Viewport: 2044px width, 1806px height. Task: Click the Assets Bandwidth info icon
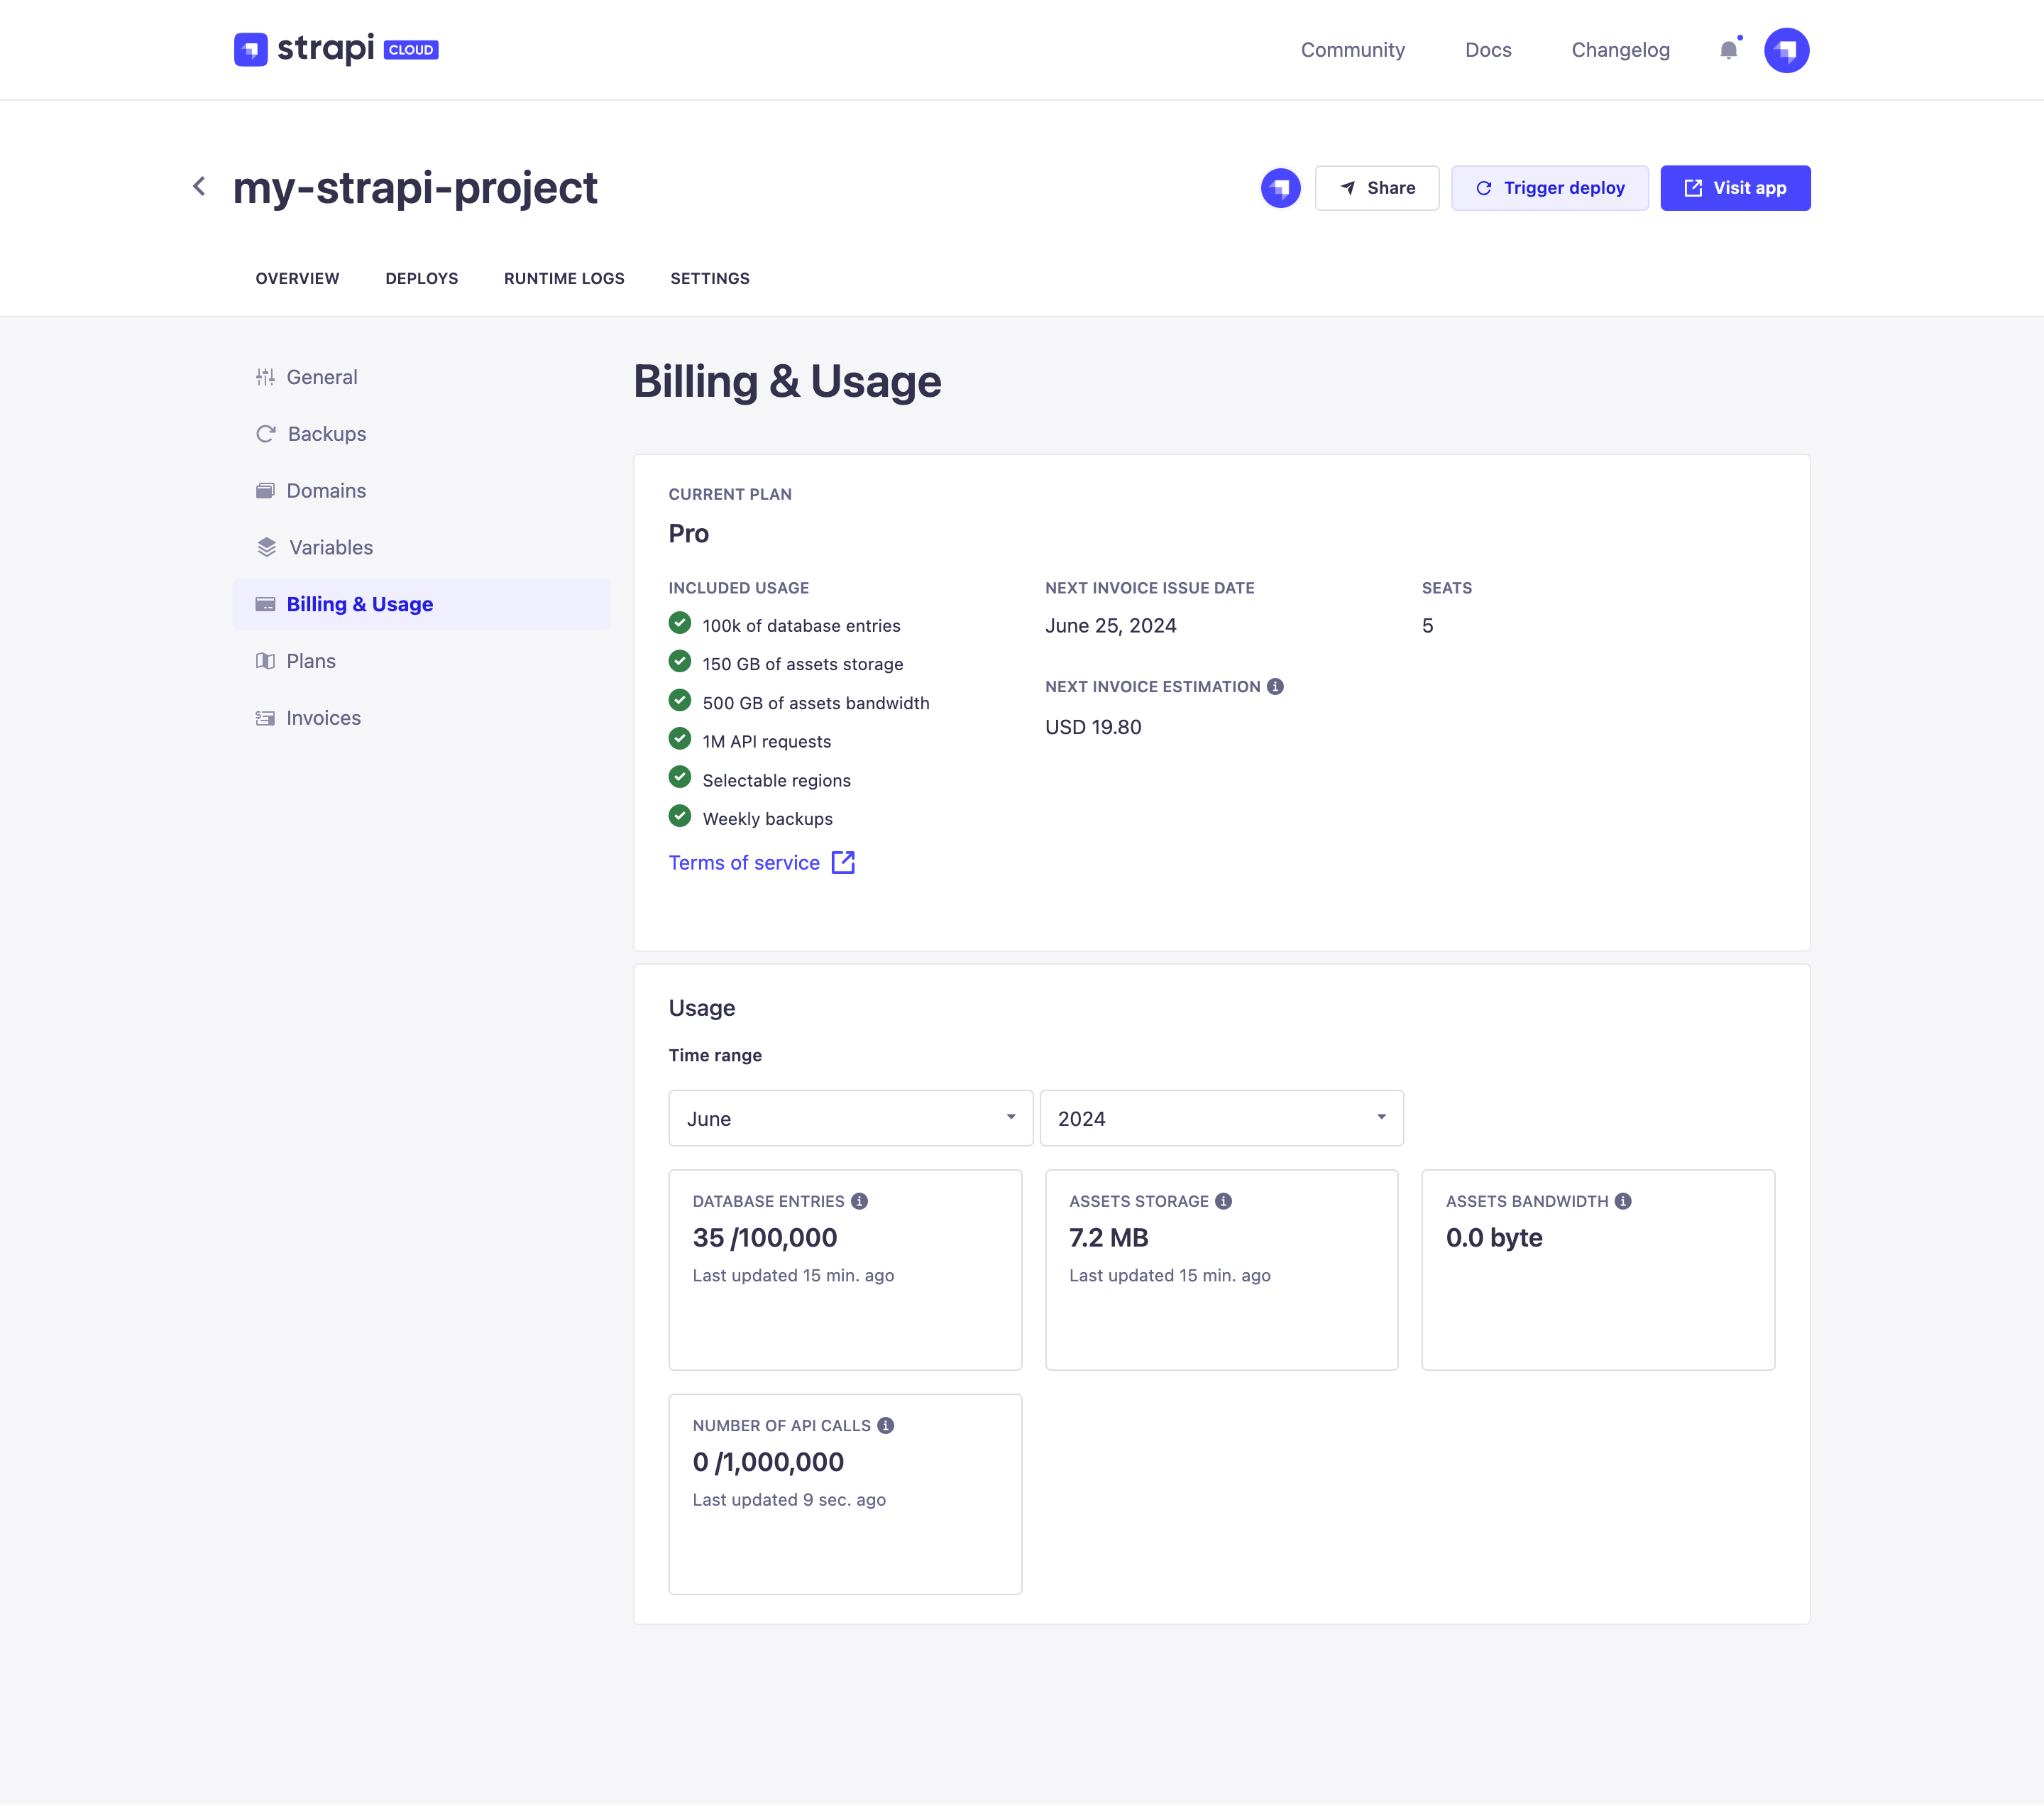1622,1200
